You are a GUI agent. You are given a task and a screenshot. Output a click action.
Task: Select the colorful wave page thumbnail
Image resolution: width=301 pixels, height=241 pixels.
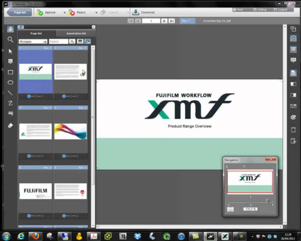point(70,132)
